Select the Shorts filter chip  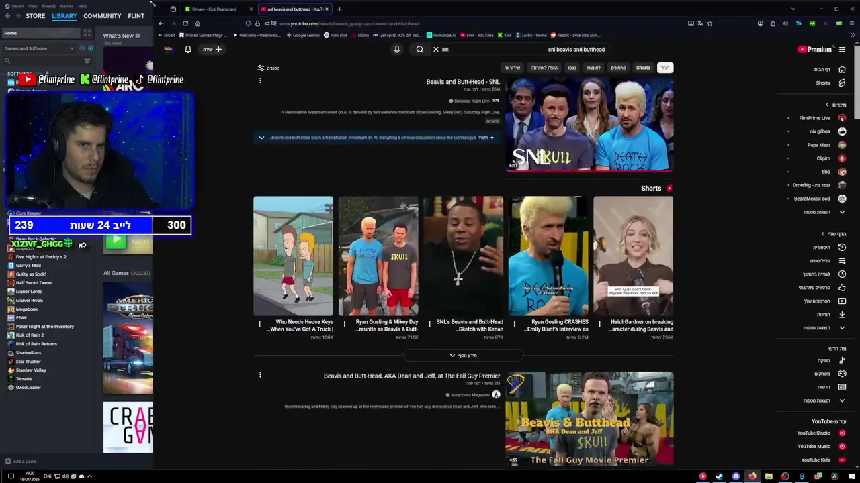coord(643,68)
